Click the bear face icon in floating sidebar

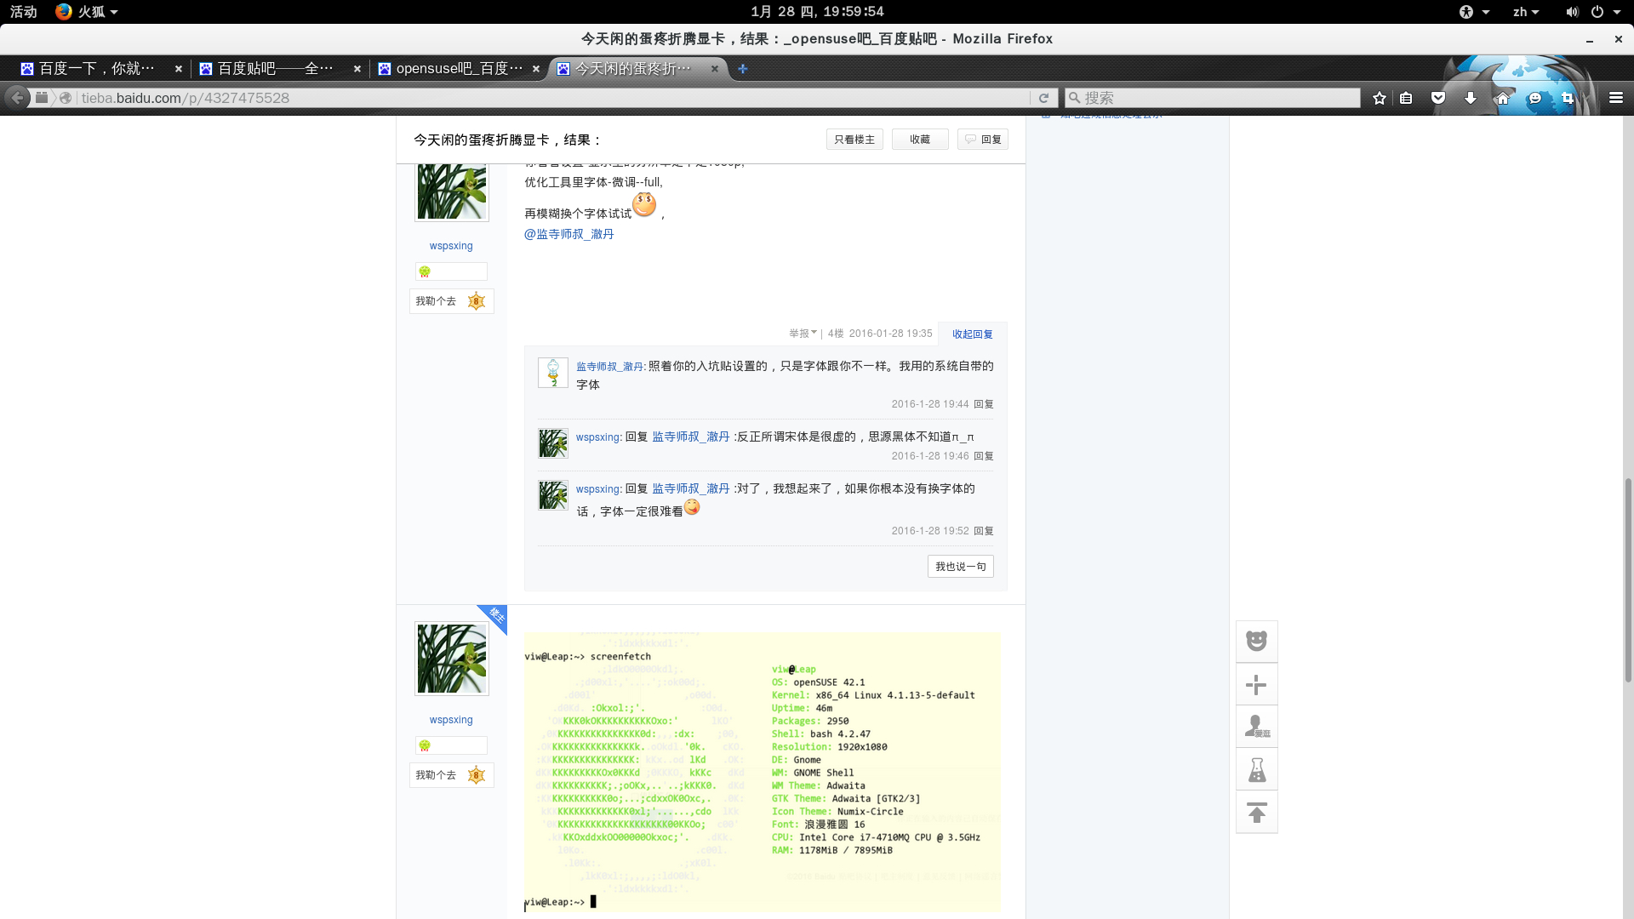1257,642
